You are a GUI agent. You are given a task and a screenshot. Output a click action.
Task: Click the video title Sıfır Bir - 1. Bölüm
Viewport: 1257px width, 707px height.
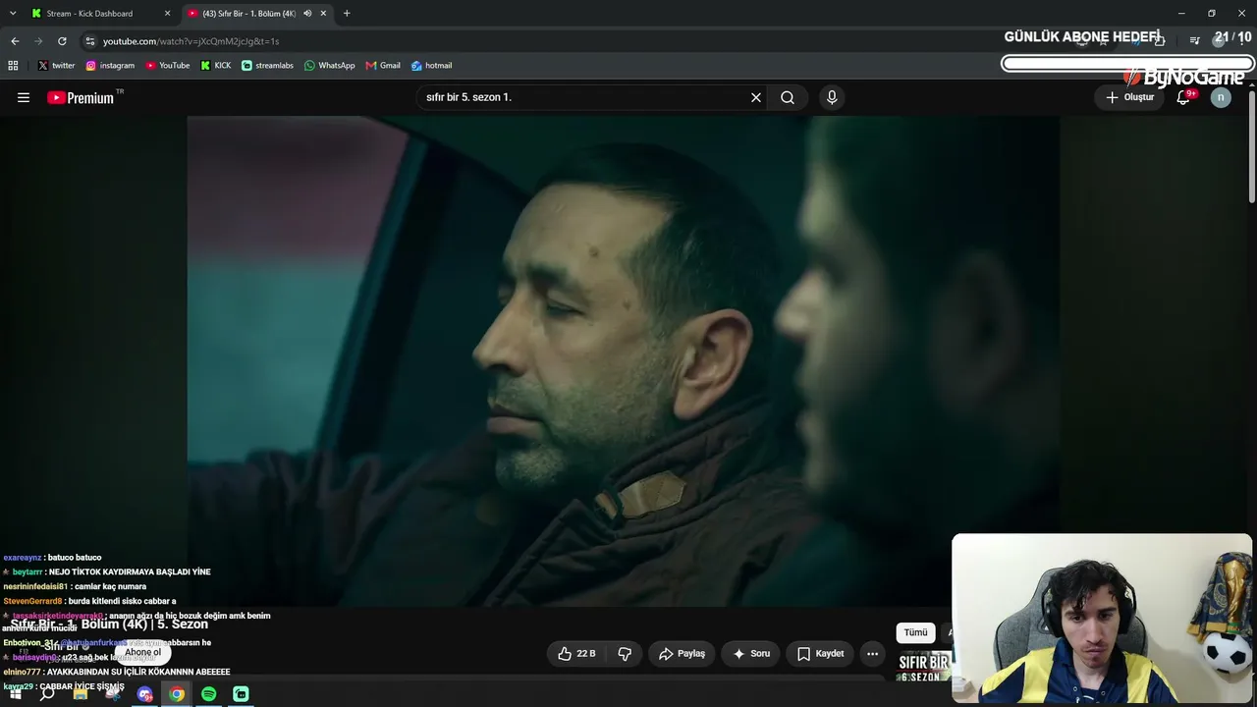click(x=110, y=625)
